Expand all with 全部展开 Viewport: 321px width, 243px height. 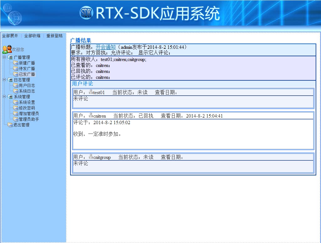click(x=10, y=36)
